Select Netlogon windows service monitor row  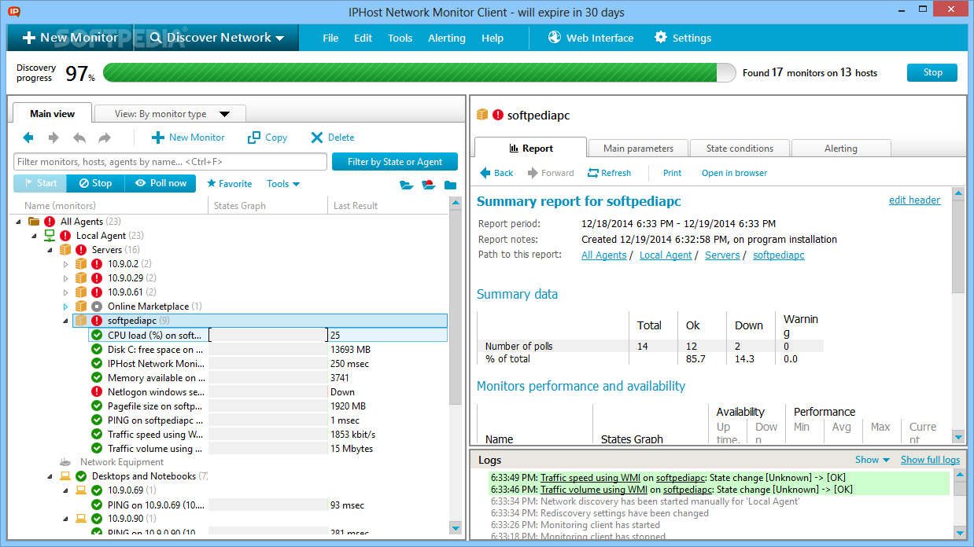click(267, 391)
